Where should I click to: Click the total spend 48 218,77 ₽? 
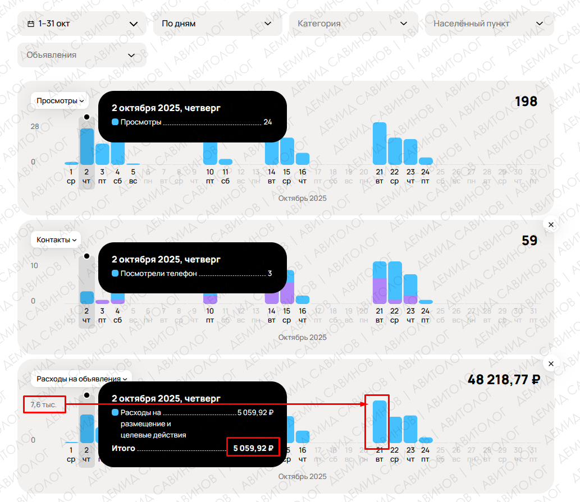coord(504,379)
